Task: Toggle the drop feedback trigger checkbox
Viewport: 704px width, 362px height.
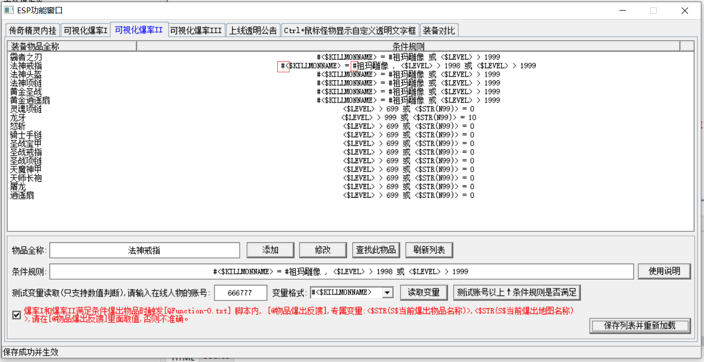Action: pos(17,315)
